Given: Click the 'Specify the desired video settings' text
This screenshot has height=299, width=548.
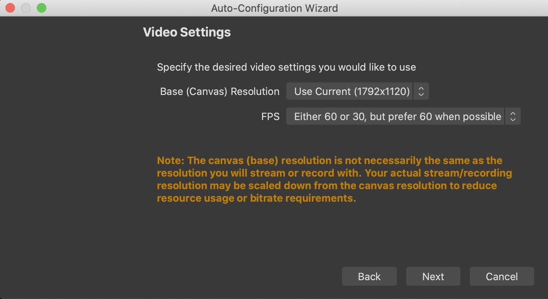Looking at the screenshot, I should 286,67.
